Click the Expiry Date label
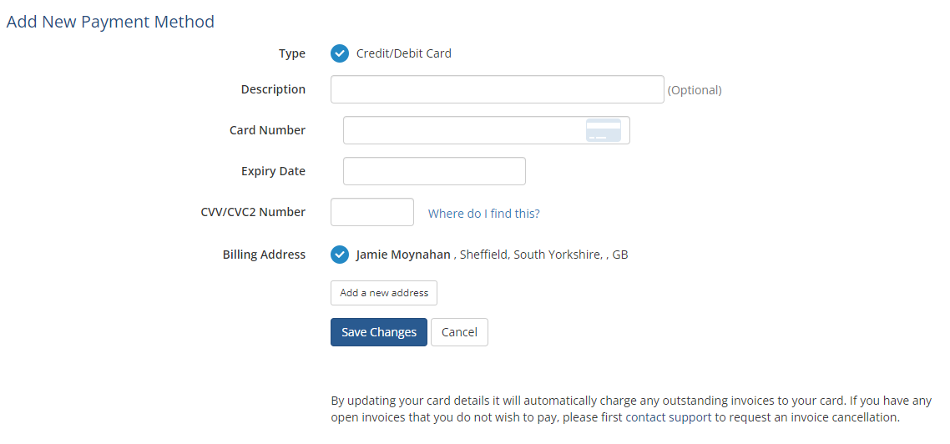This screenshot has width=950, height=444. [273, 171]
